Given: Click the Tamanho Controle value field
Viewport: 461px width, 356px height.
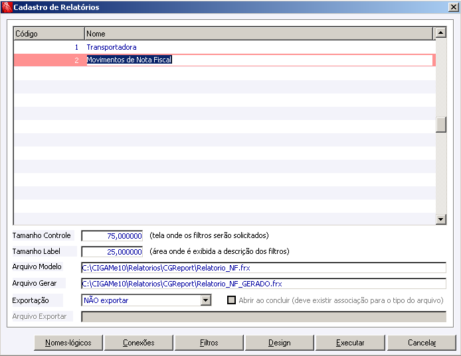Looking at the screenshot, I should click(x=112, y=235).
